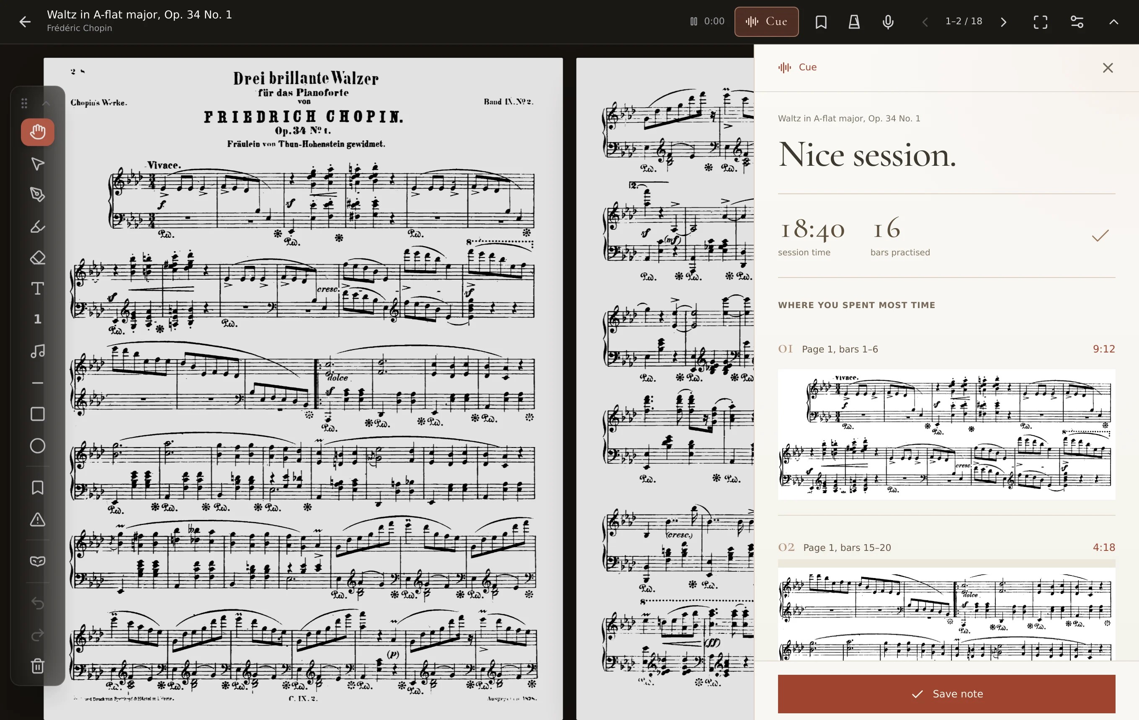The image size is (1139, 720).
Task: Click the 4:18 duration value
Action: 1103,548
